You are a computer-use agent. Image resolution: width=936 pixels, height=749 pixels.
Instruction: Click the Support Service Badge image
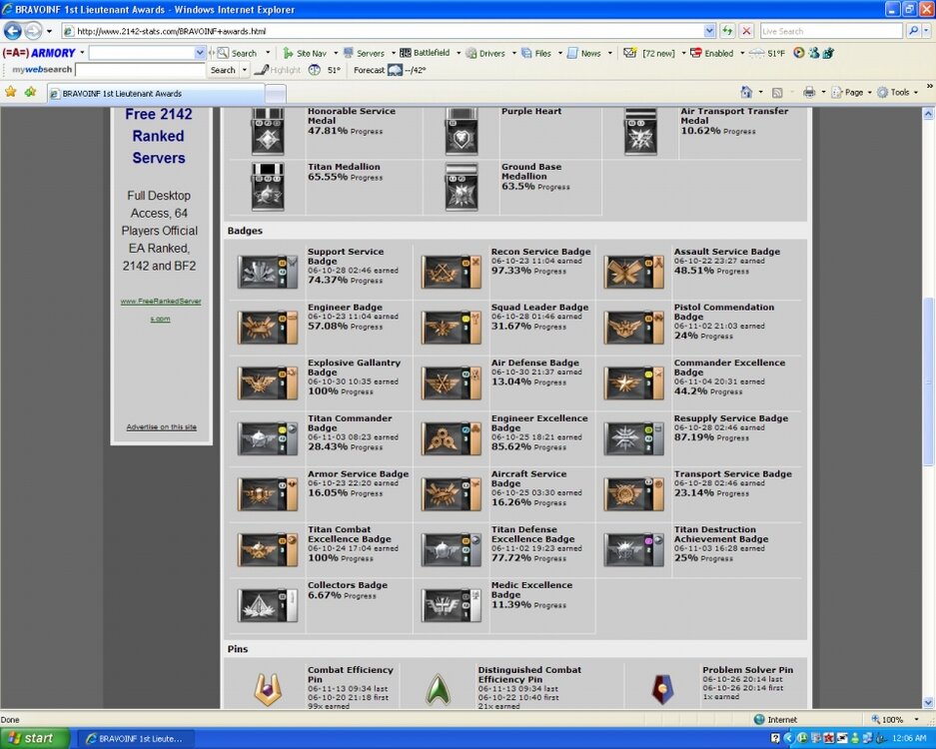click(x=268, y=272)
